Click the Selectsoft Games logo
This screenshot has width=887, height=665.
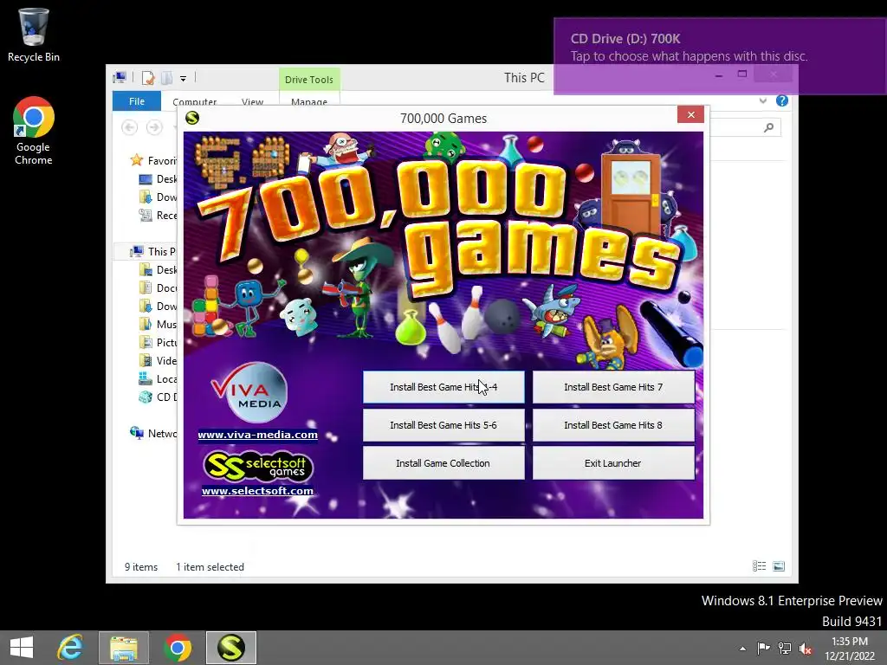(x=257, y=465)
